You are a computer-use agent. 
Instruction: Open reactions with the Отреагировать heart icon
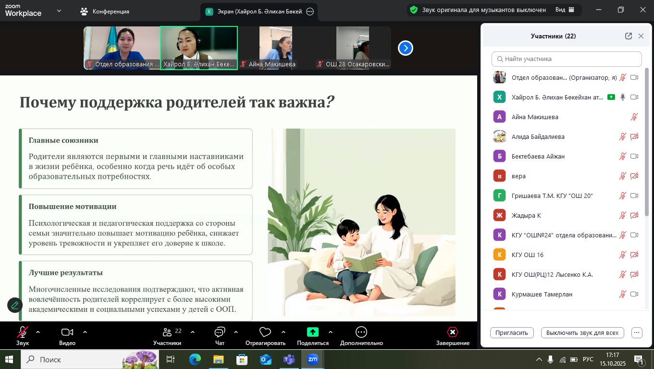264,332
